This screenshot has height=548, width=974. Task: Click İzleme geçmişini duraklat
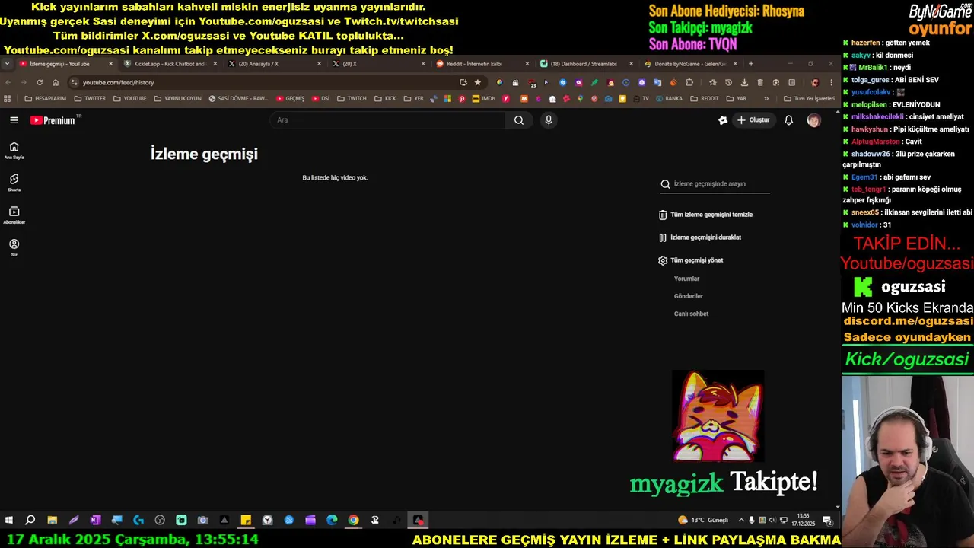[x=700, y=237]
